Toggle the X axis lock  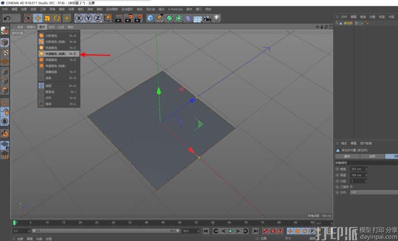79,18
